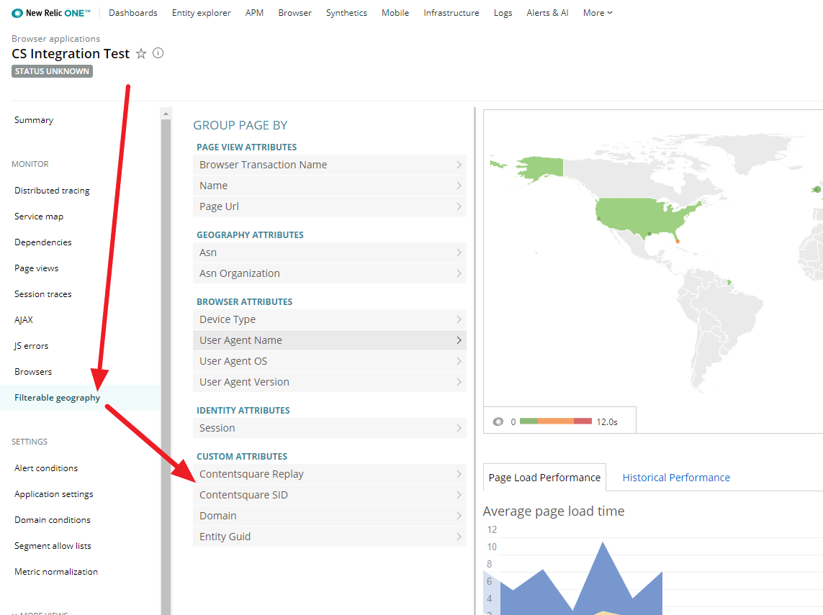The width and height of the screenshot is (823, 615).
Task: Expand the More menu in top navigation
Action: 598,13
